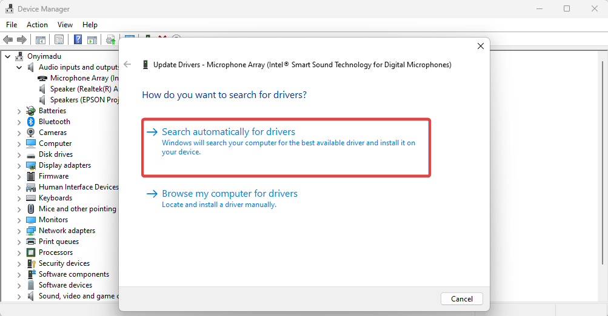Maximize the Device Manager window
Image resolution: width=608 pixels, height=316 pixels.
click(567, 8)
